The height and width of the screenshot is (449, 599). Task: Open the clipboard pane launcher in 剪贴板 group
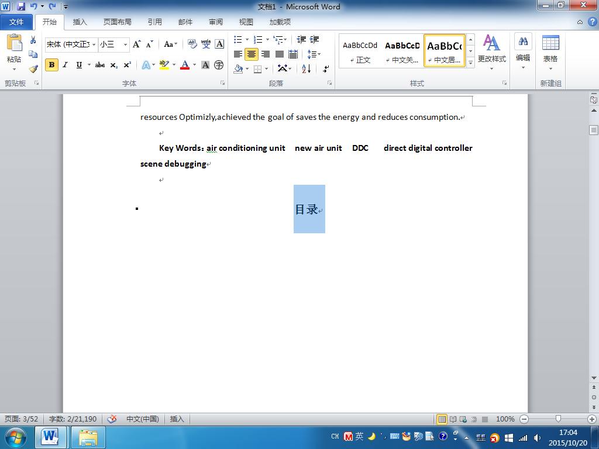[37, 83]
